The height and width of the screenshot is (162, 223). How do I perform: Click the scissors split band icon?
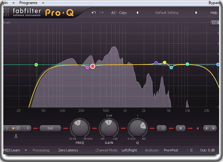point(16,136)
